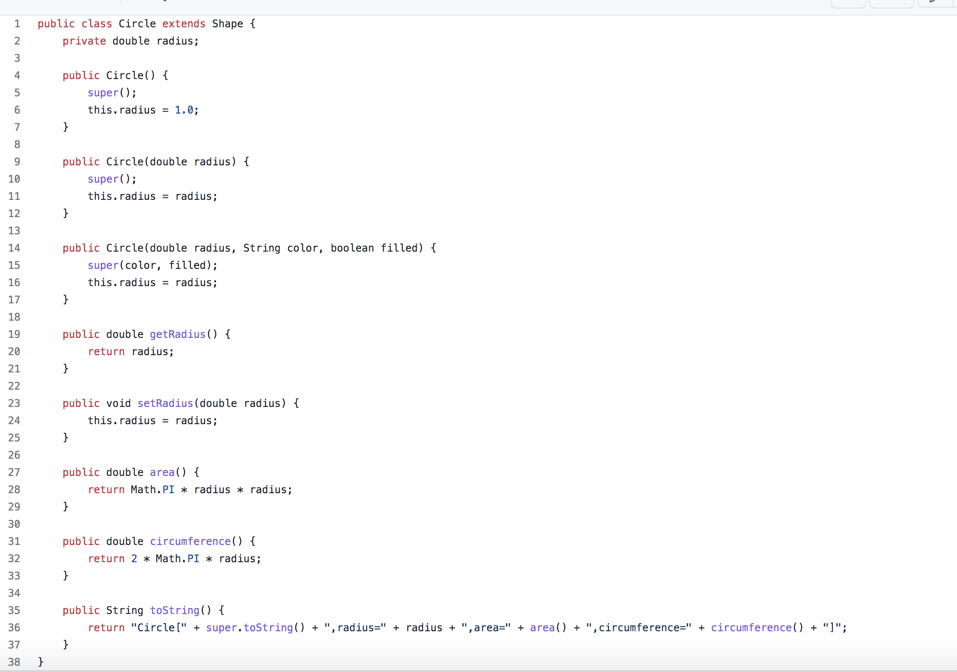This screenshot has width=957, height=672.
Task: Click the area method declaration name
Action: click(x=162, y=473)
